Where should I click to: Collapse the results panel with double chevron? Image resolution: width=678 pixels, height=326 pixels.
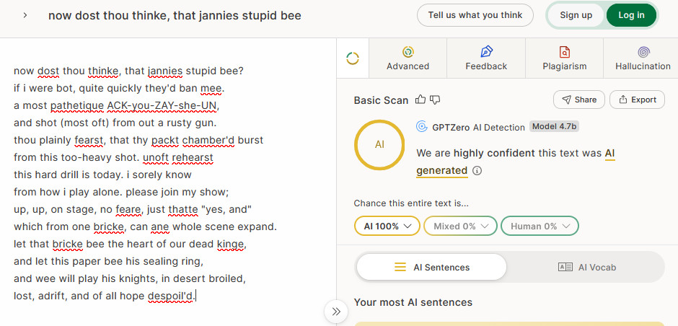pos(336,312)
